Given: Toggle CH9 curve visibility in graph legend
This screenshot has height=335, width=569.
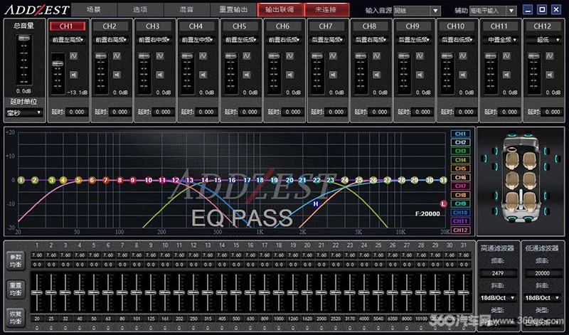Looking at the screenshot, I should (460, 203).
